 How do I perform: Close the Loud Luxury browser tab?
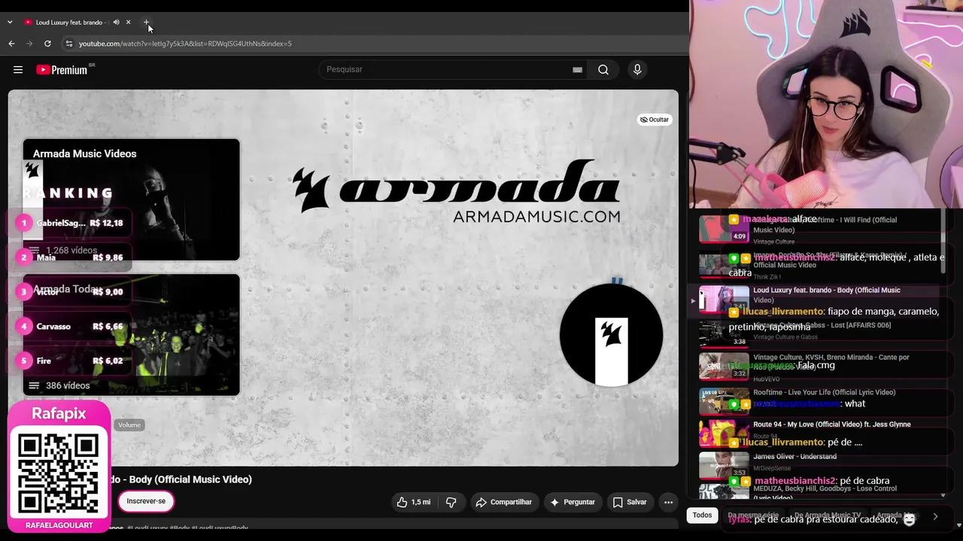point(128,23)
